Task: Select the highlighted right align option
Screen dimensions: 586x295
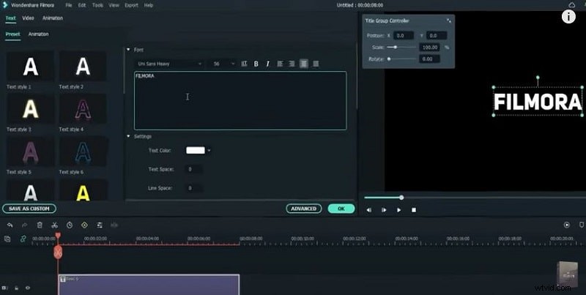Action: click(x=304, y=64)
